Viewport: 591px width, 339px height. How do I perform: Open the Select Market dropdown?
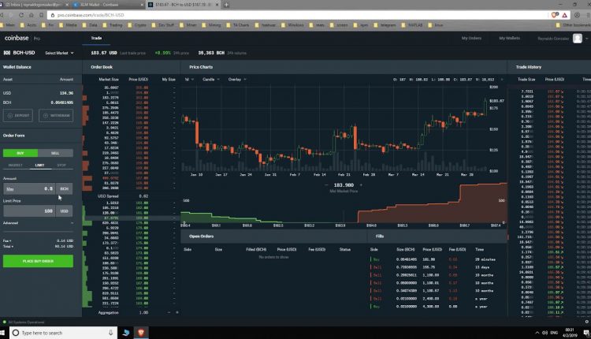point(59,53)
